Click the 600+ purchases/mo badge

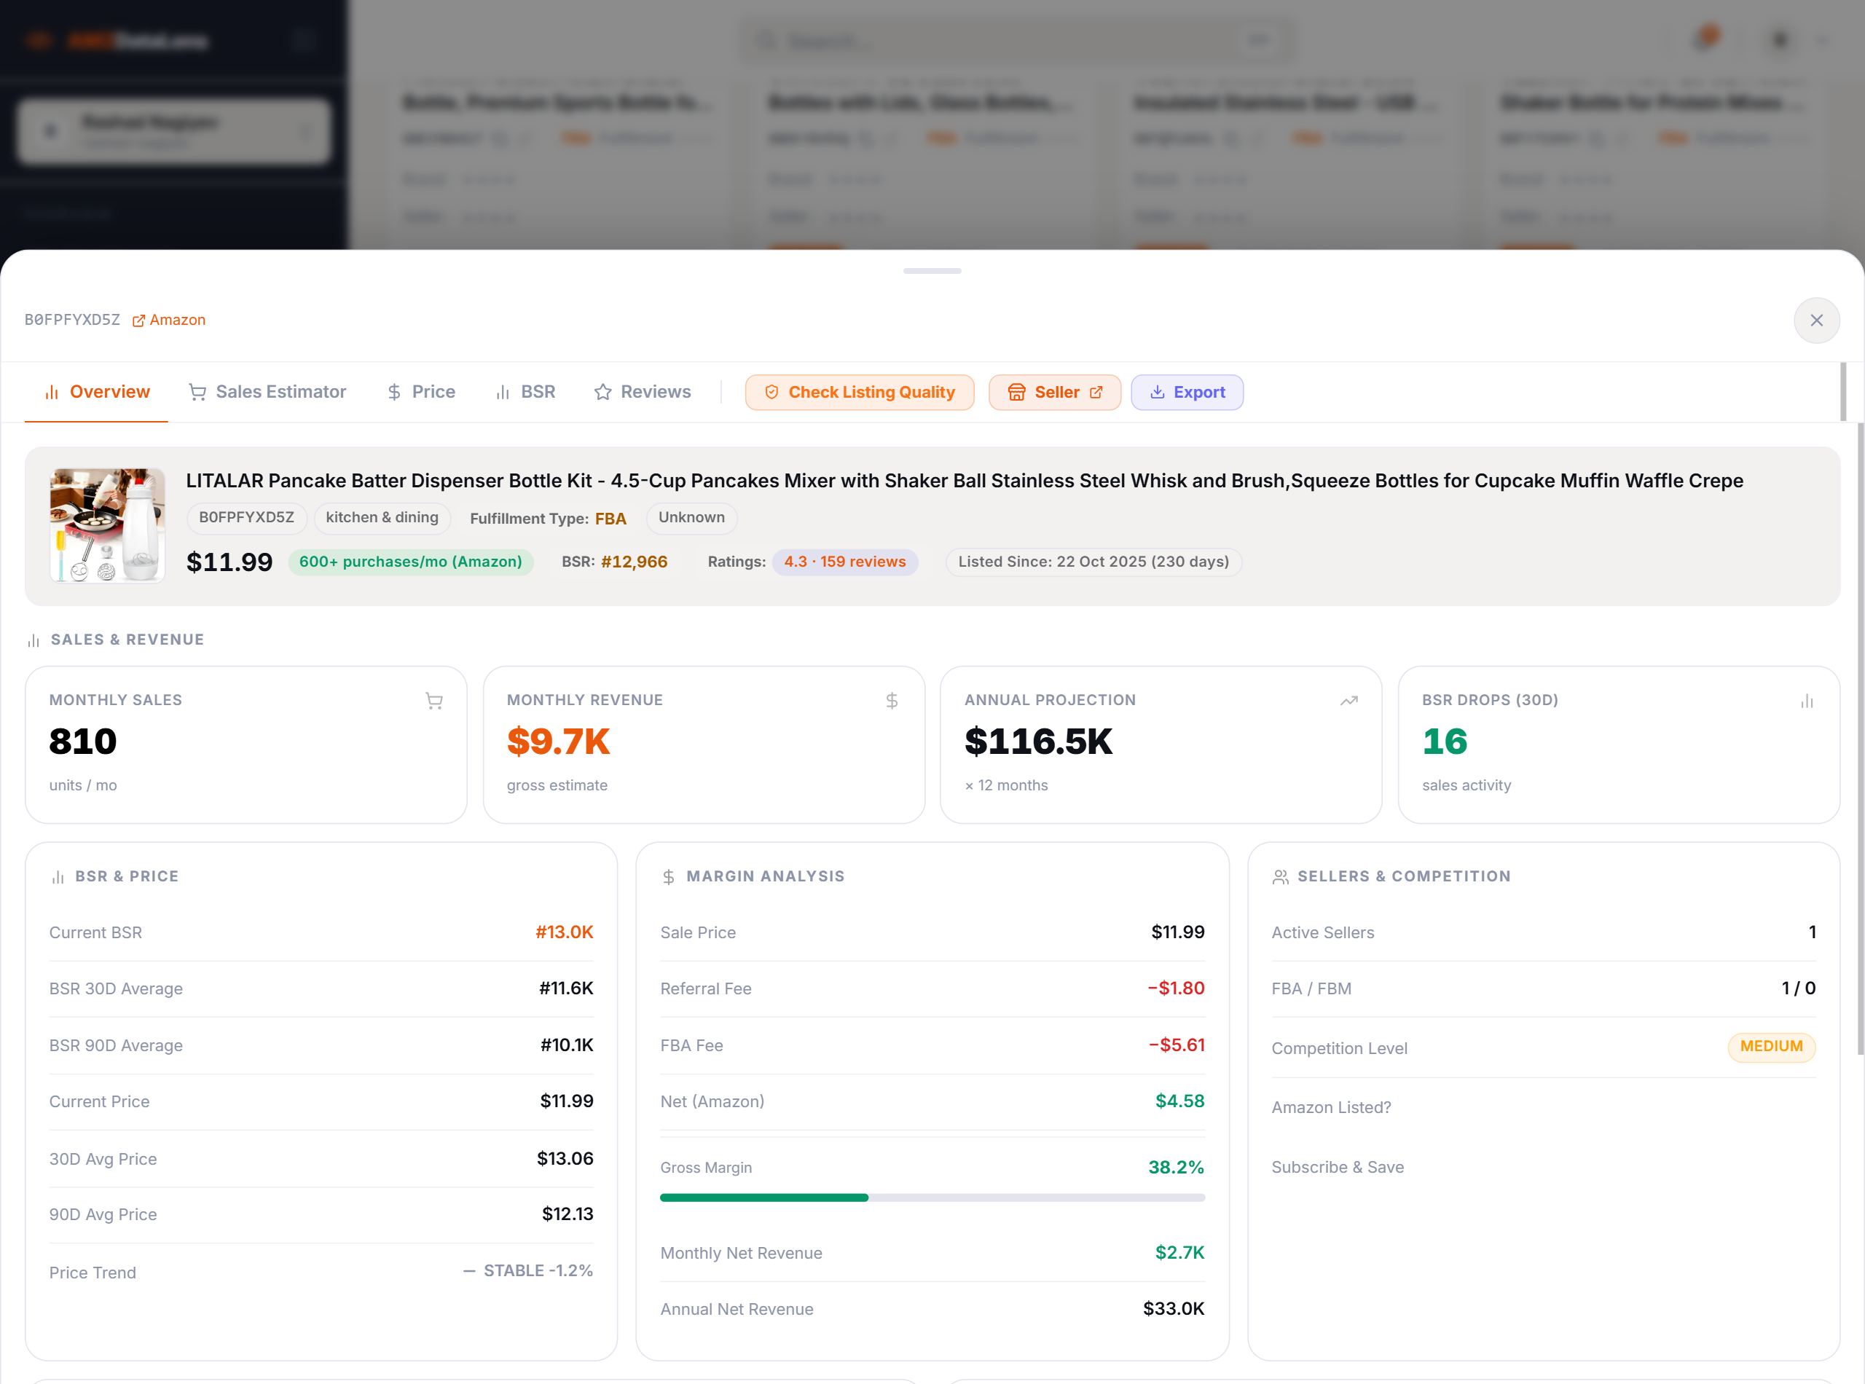pos(411,562)
